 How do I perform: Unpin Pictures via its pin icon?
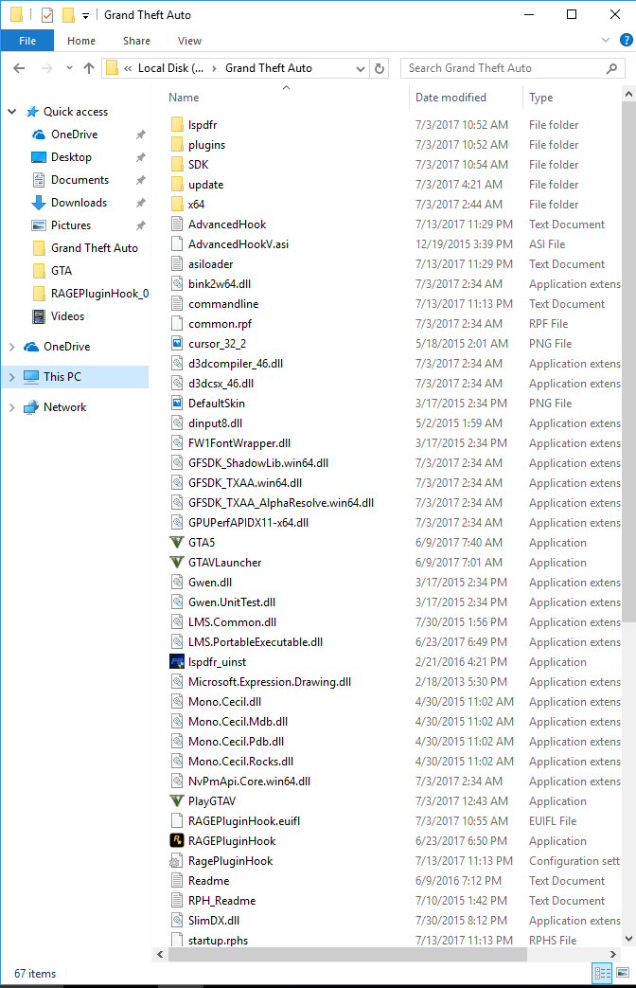140,225
